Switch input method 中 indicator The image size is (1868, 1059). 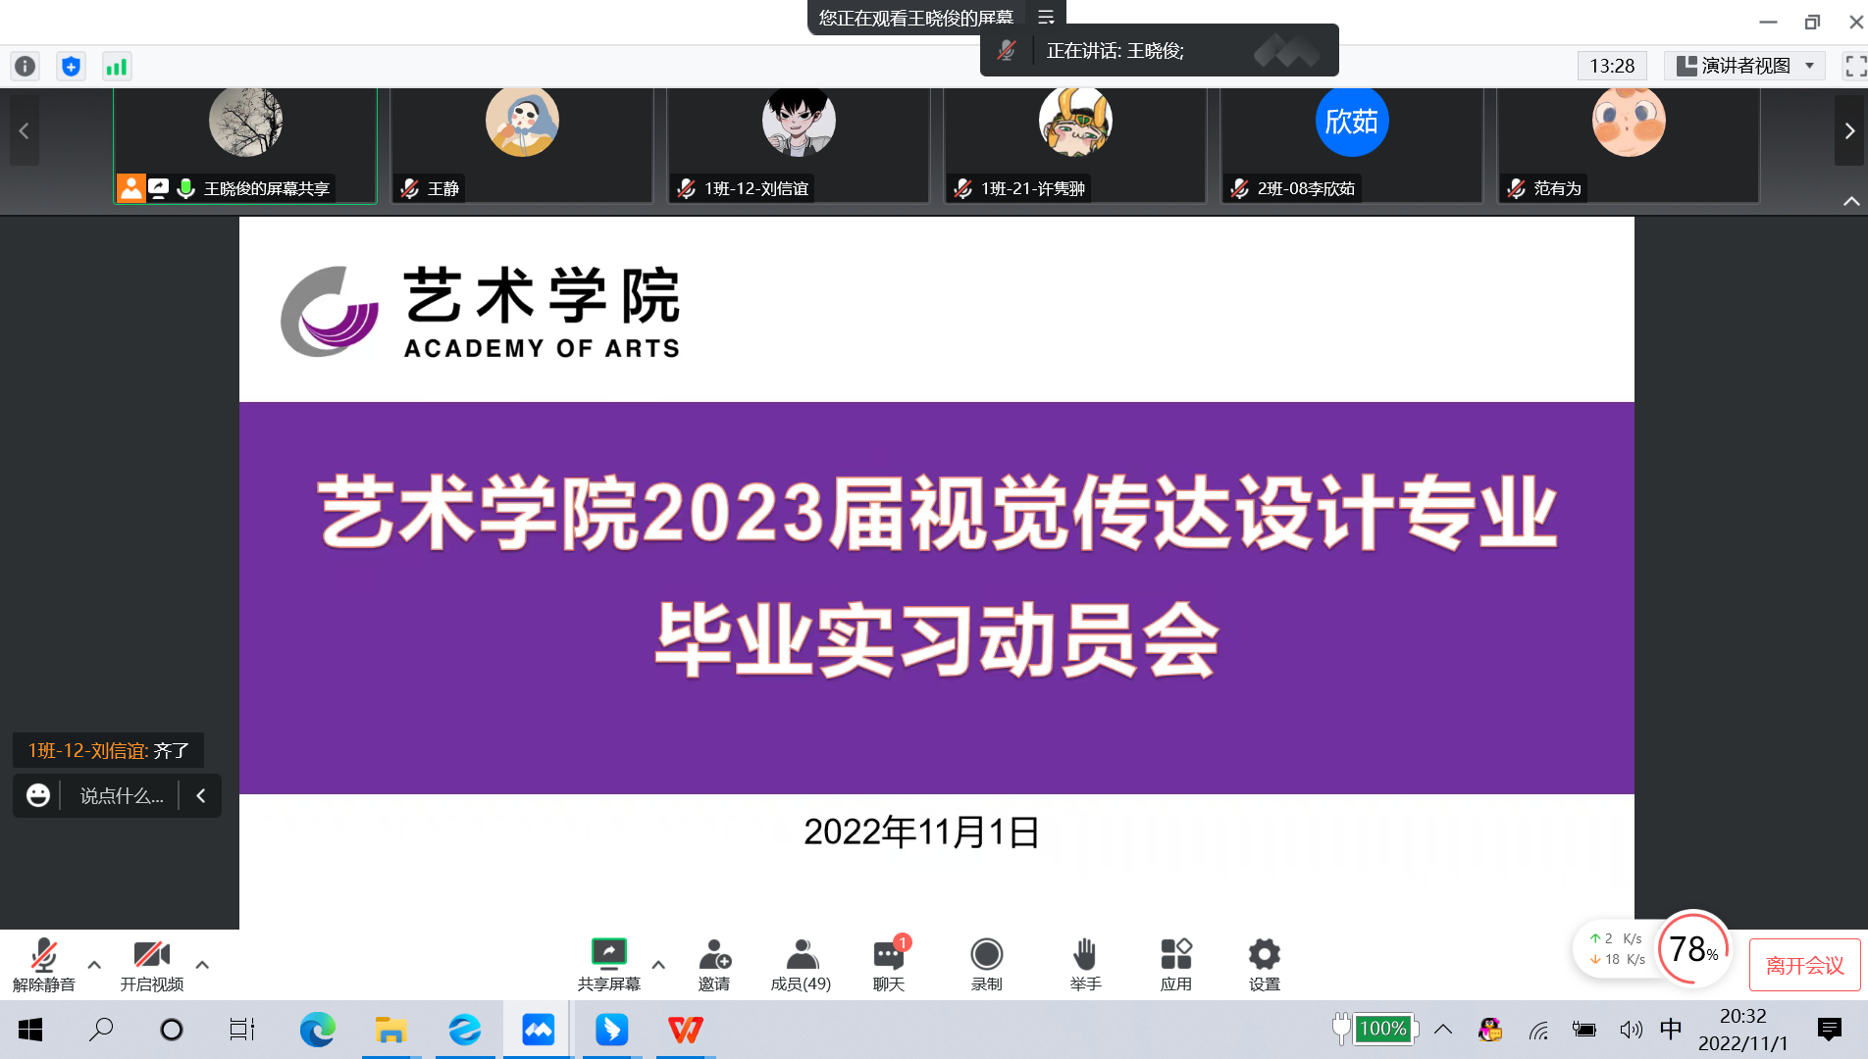coord(1671,1029)
